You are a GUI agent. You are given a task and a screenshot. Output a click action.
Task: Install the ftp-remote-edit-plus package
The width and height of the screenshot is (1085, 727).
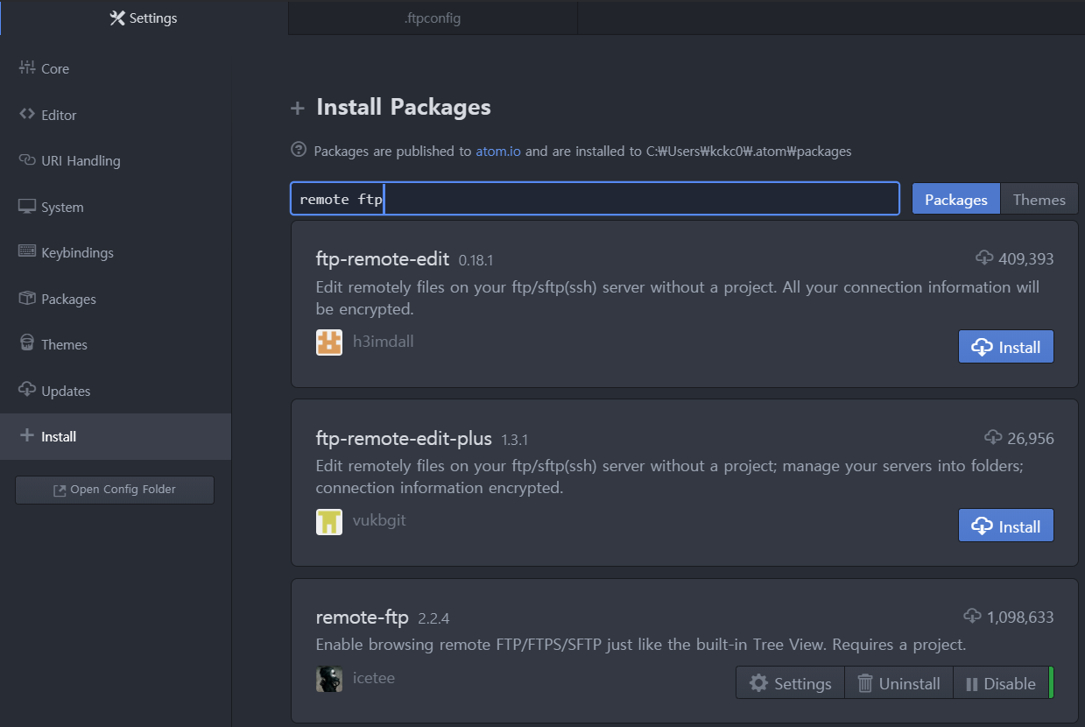pos(1006,526)
